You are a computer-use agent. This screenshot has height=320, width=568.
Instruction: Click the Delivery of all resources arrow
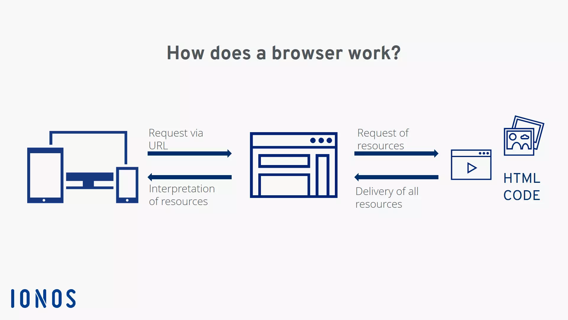pyautogui.click(x=396, y=177)
